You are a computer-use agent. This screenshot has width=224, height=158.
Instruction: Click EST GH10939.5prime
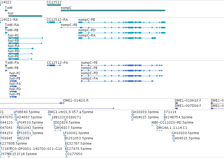click(173, 136)
